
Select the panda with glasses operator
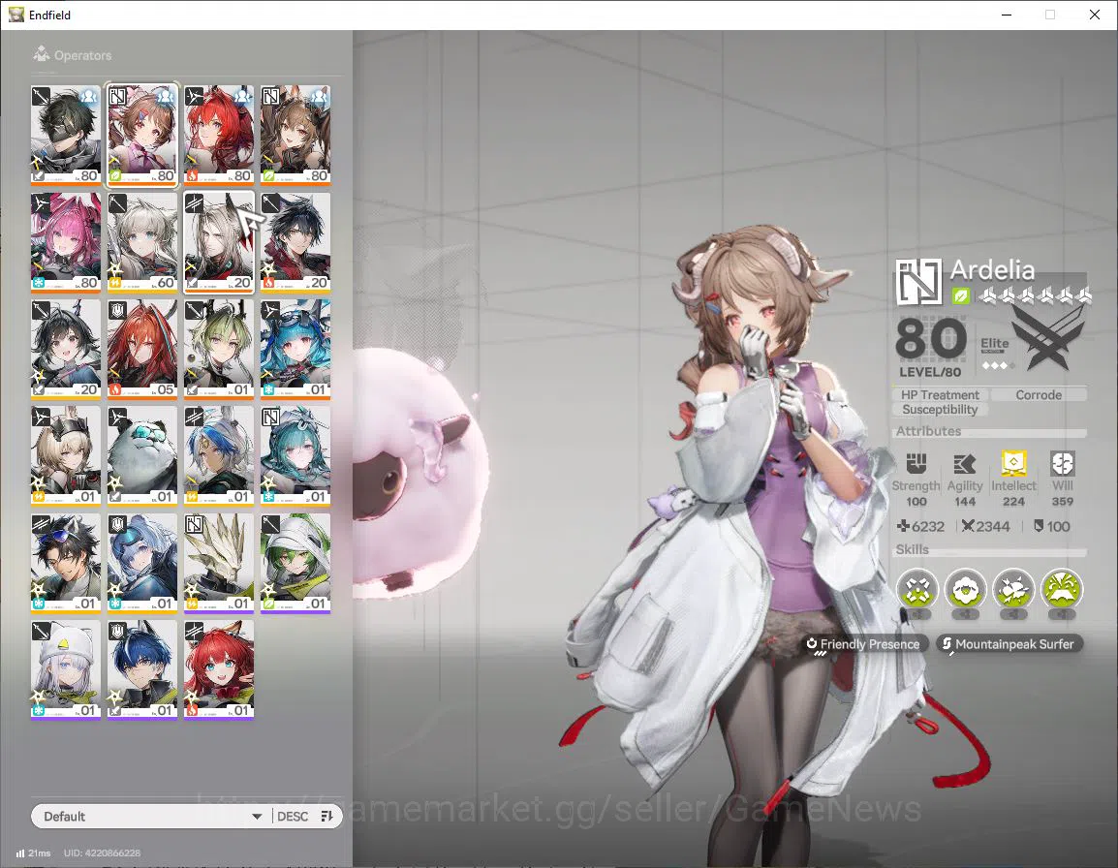(141, 456)
